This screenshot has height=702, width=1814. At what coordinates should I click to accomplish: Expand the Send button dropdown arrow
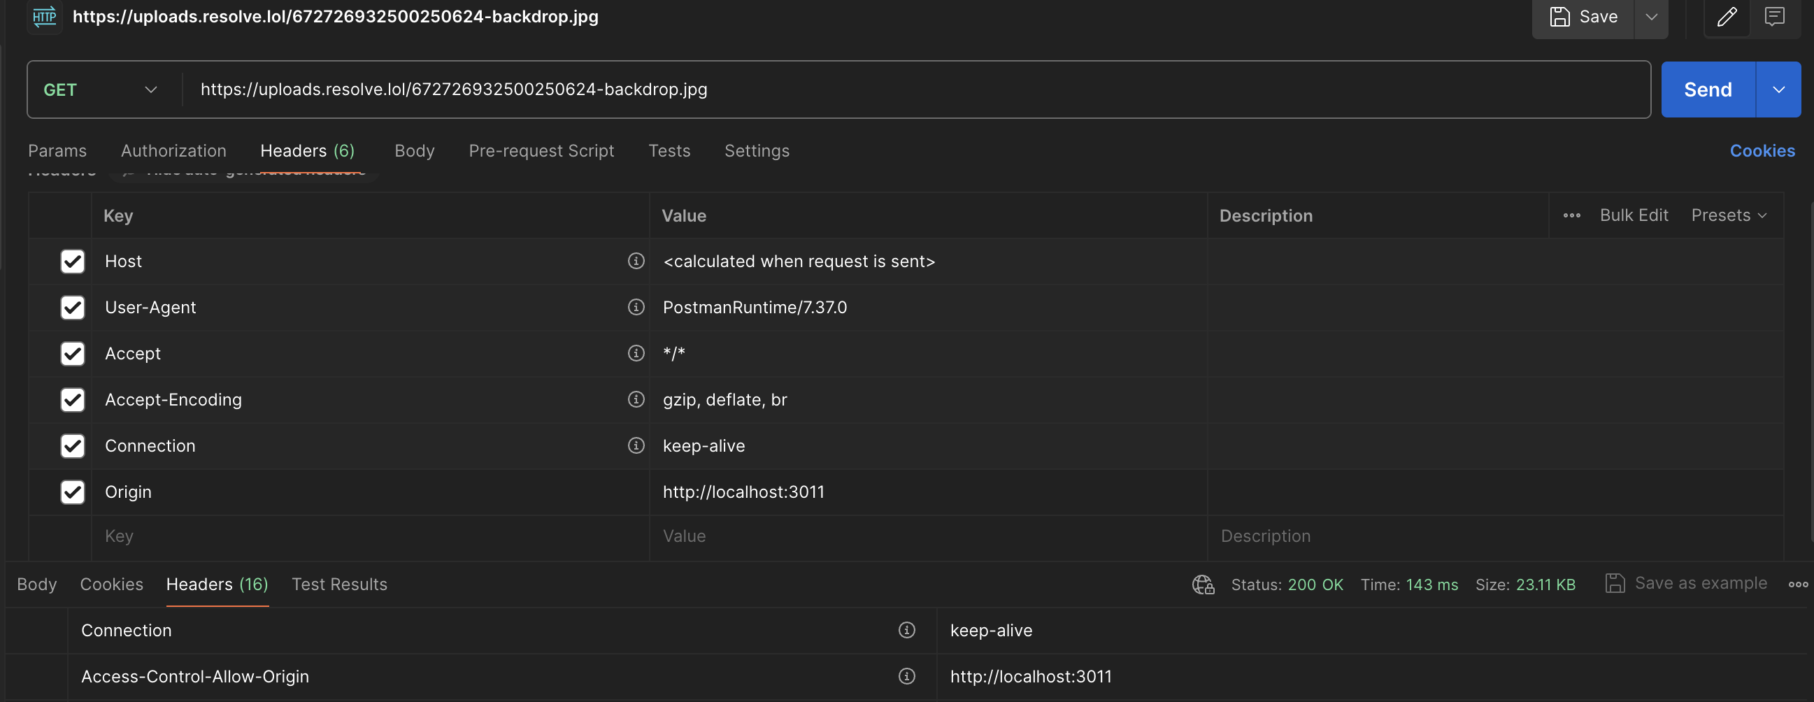[1778, 89]
